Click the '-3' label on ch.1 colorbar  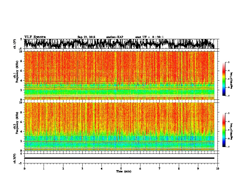coord(228,62)
